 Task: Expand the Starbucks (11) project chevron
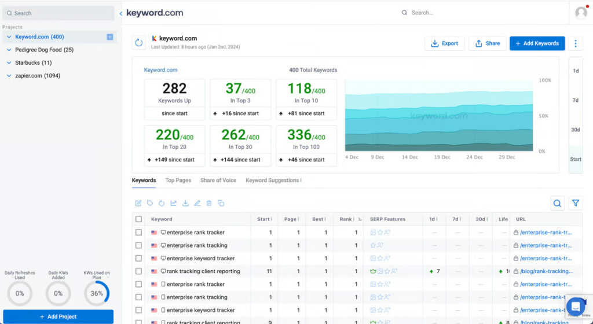point(9,62)
